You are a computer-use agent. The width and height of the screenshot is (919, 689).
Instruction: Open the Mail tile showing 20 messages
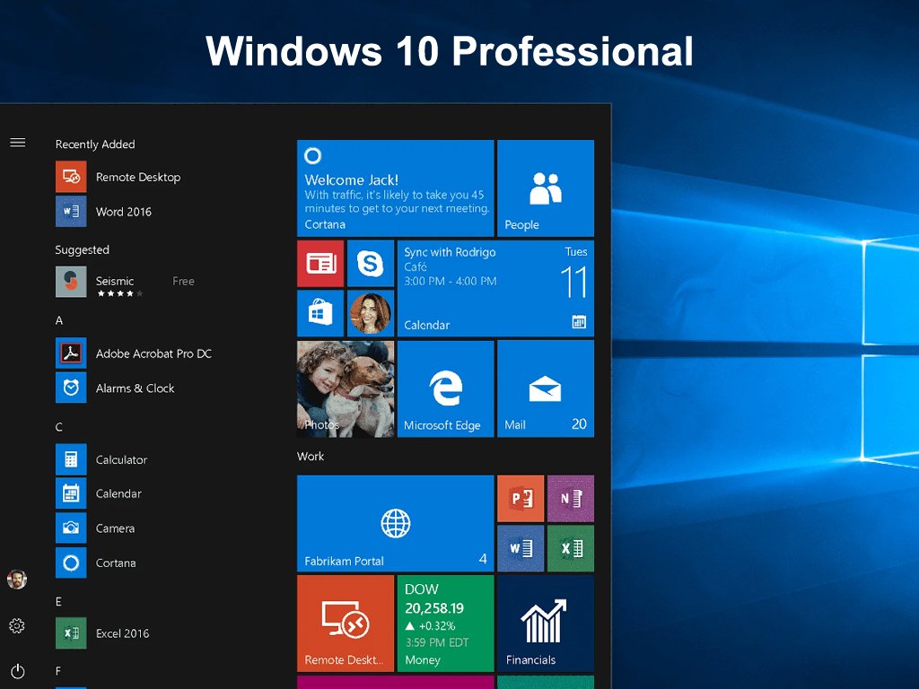545,388
